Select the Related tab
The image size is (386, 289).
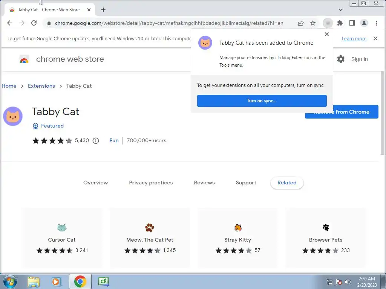coord(287,183)
